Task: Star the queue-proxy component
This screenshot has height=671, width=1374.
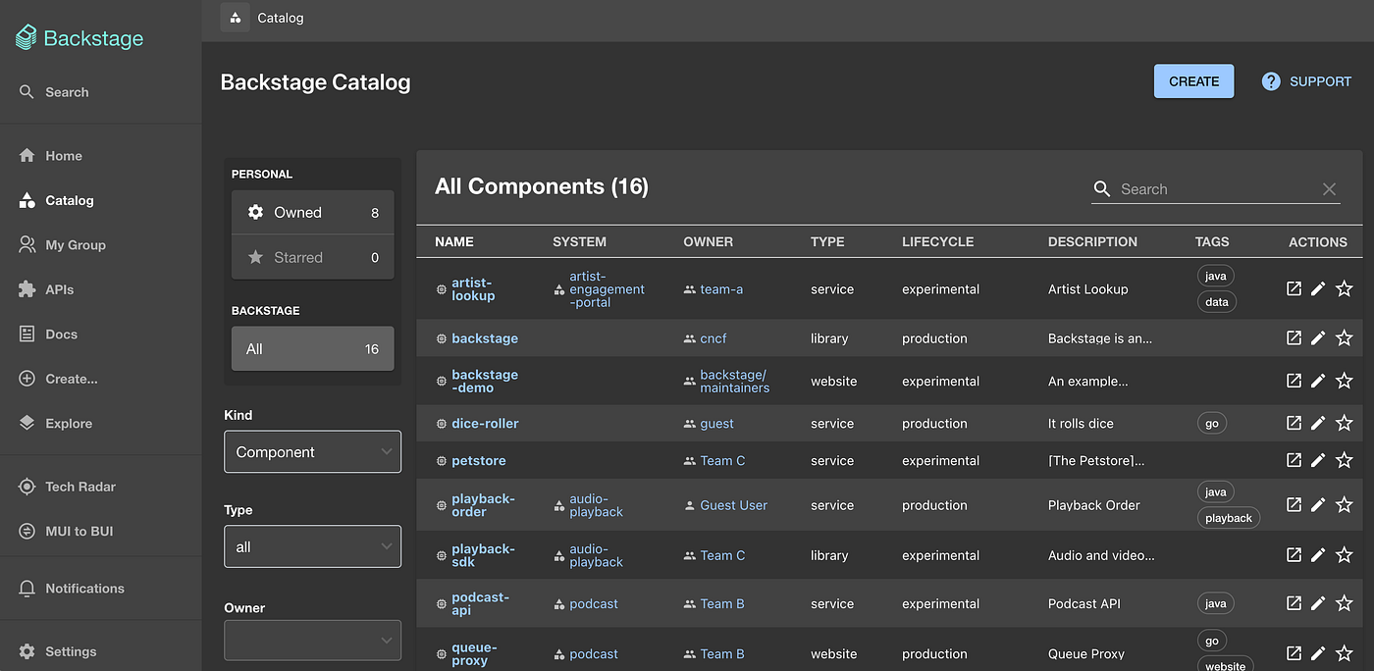Action: 1345,653
